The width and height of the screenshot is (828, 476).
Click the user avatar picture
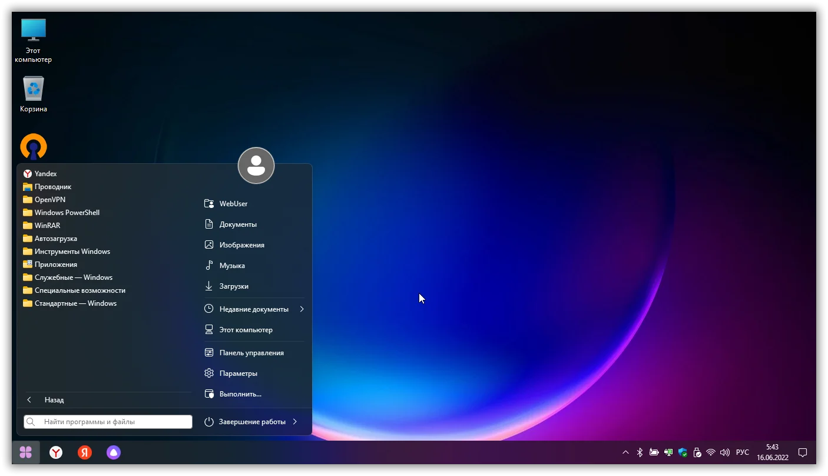click(256, 166)
